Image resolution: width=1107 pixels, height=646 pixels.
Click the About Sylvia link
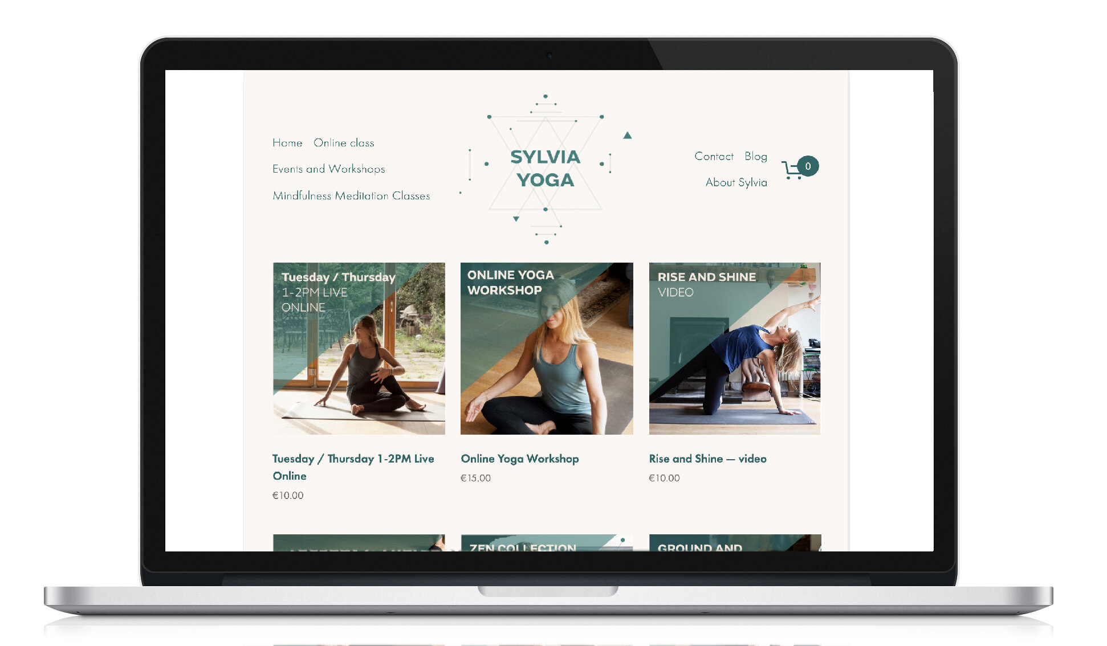coord(735,182)
